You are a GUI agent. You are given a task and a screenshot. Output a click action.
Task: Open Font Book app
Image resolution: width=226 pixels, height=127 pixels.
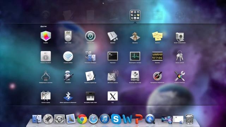click(113, 36)
